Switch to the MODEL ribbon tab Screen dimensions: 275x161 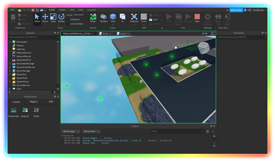click(62, 10)
